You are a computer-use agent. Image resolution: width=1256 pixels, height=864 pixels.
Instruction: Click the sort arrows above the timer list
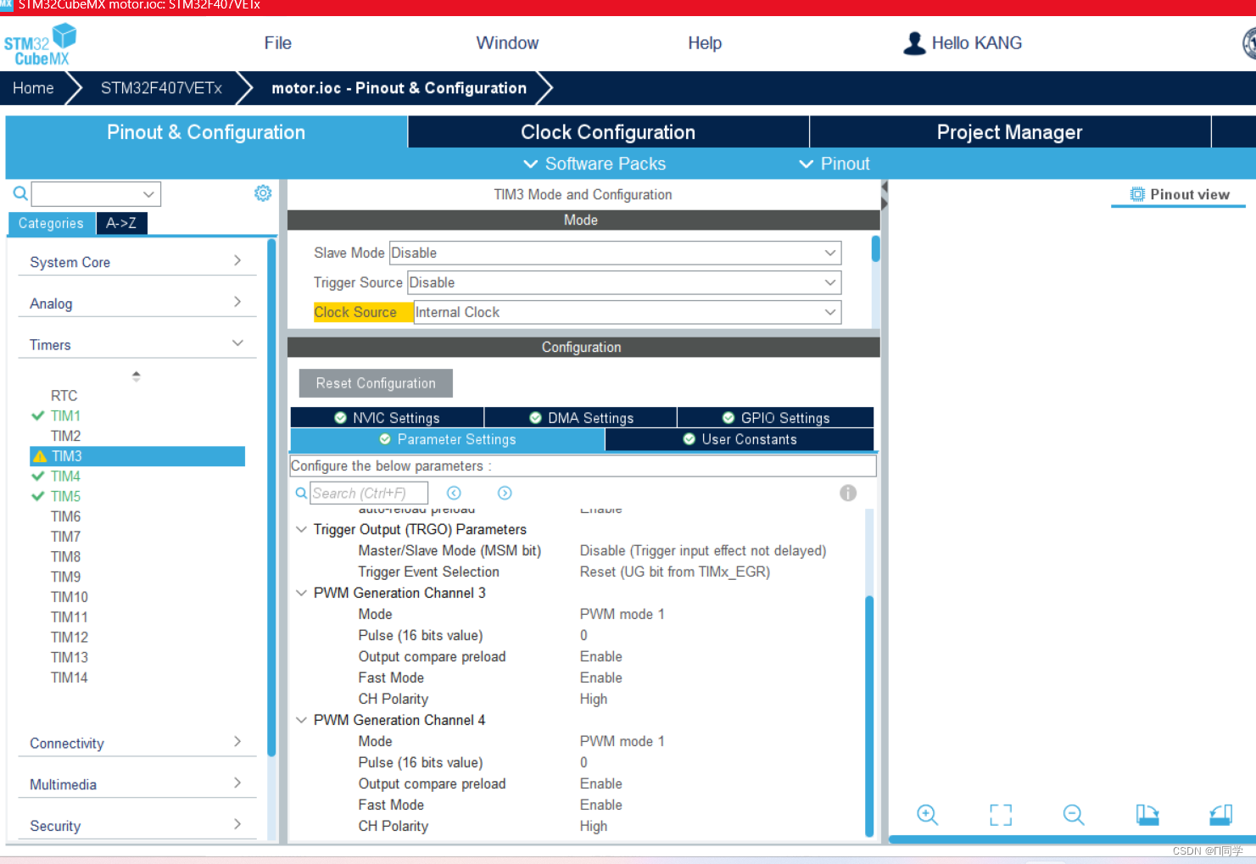click(136, 376)
